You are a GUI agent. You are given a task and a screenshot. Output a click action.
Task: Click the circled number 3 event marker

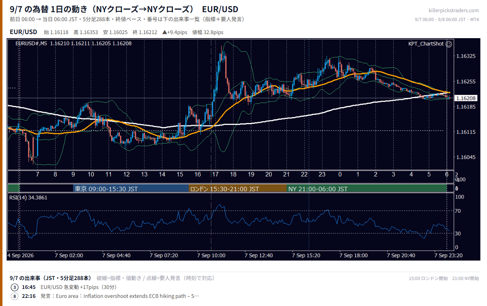click(x=15, y=287)
